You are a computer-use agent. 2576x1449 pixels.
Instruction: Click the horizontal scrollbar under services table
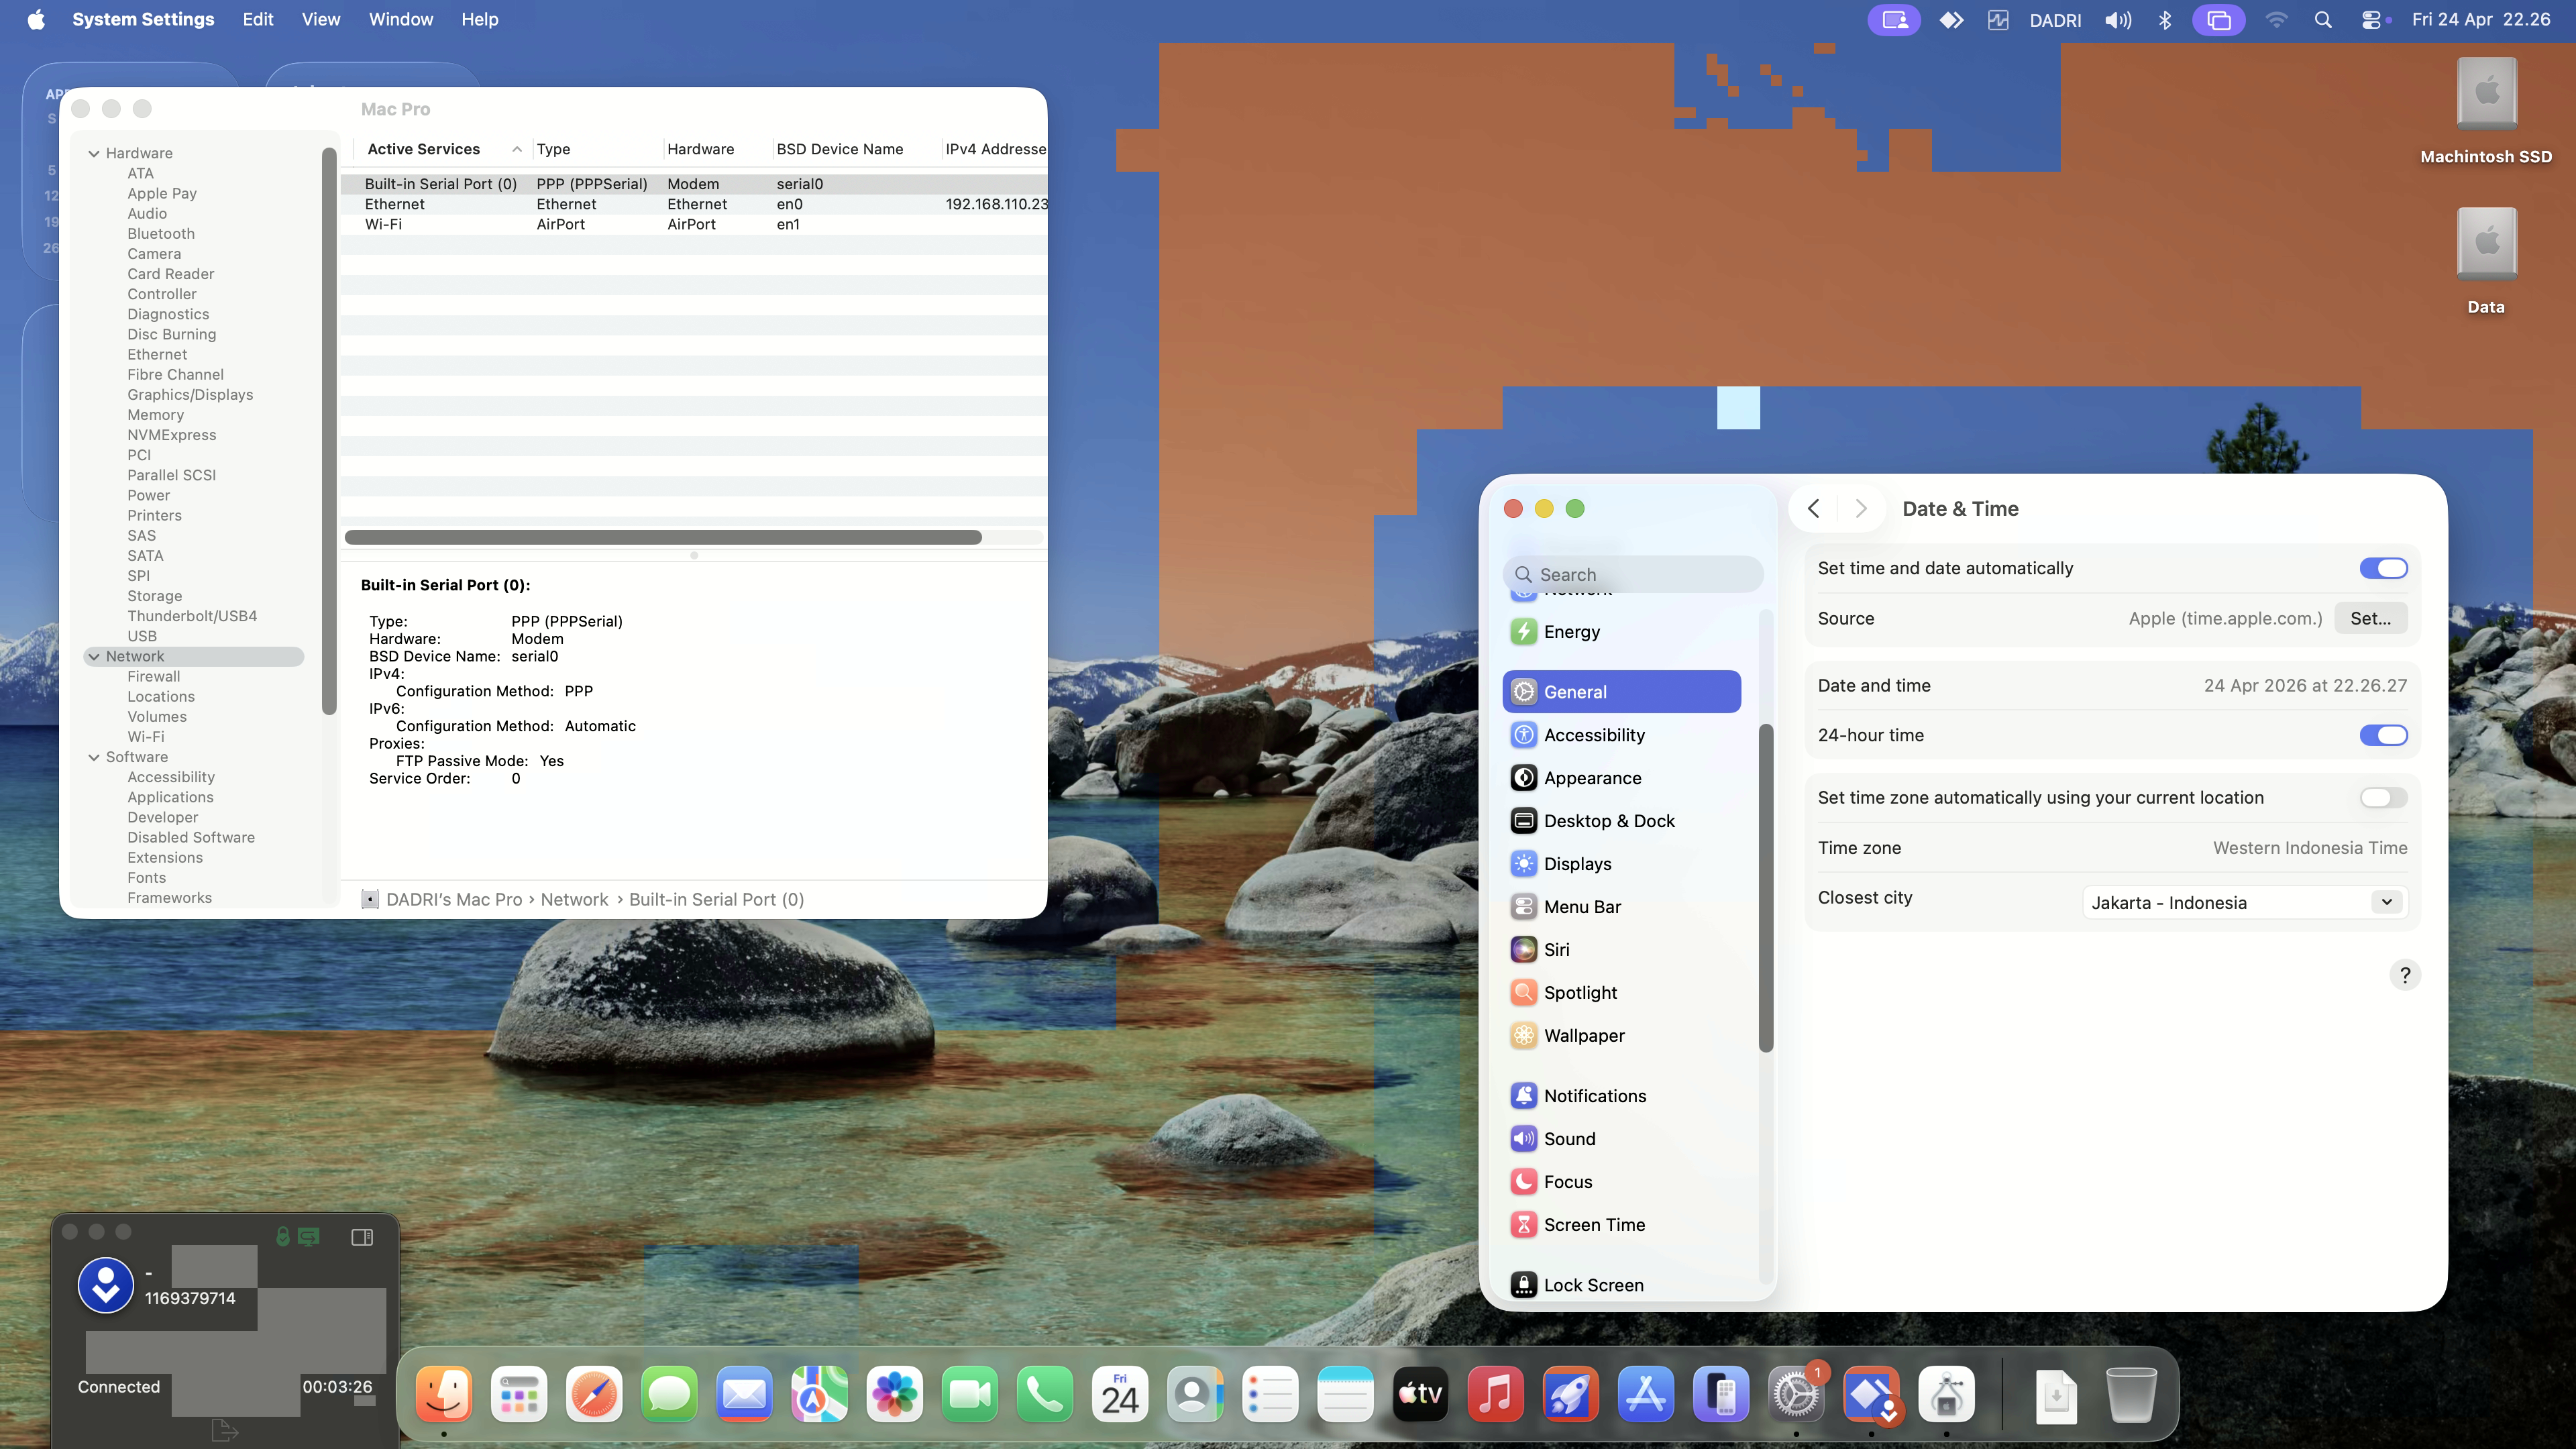pyautogui.click(x=663, y=538)
